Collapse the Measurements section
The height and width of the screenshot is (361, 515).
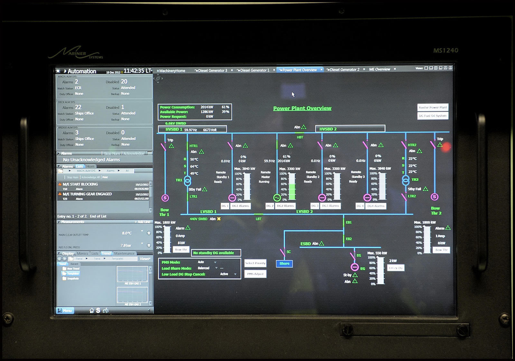pyautogui.click(x=59, y=222)
